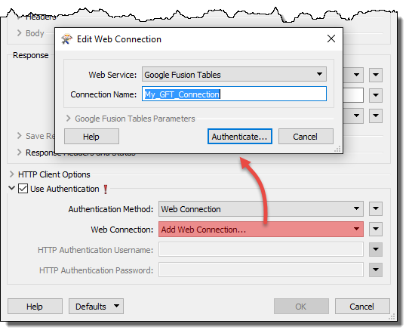This screenshot has width=409, height=333.
Task: Open third Response row arrow button at right edge
Action: [376, 116]
